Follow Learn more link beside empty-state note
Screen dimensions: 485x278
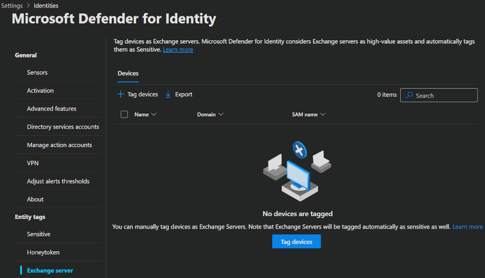(467, 227)
